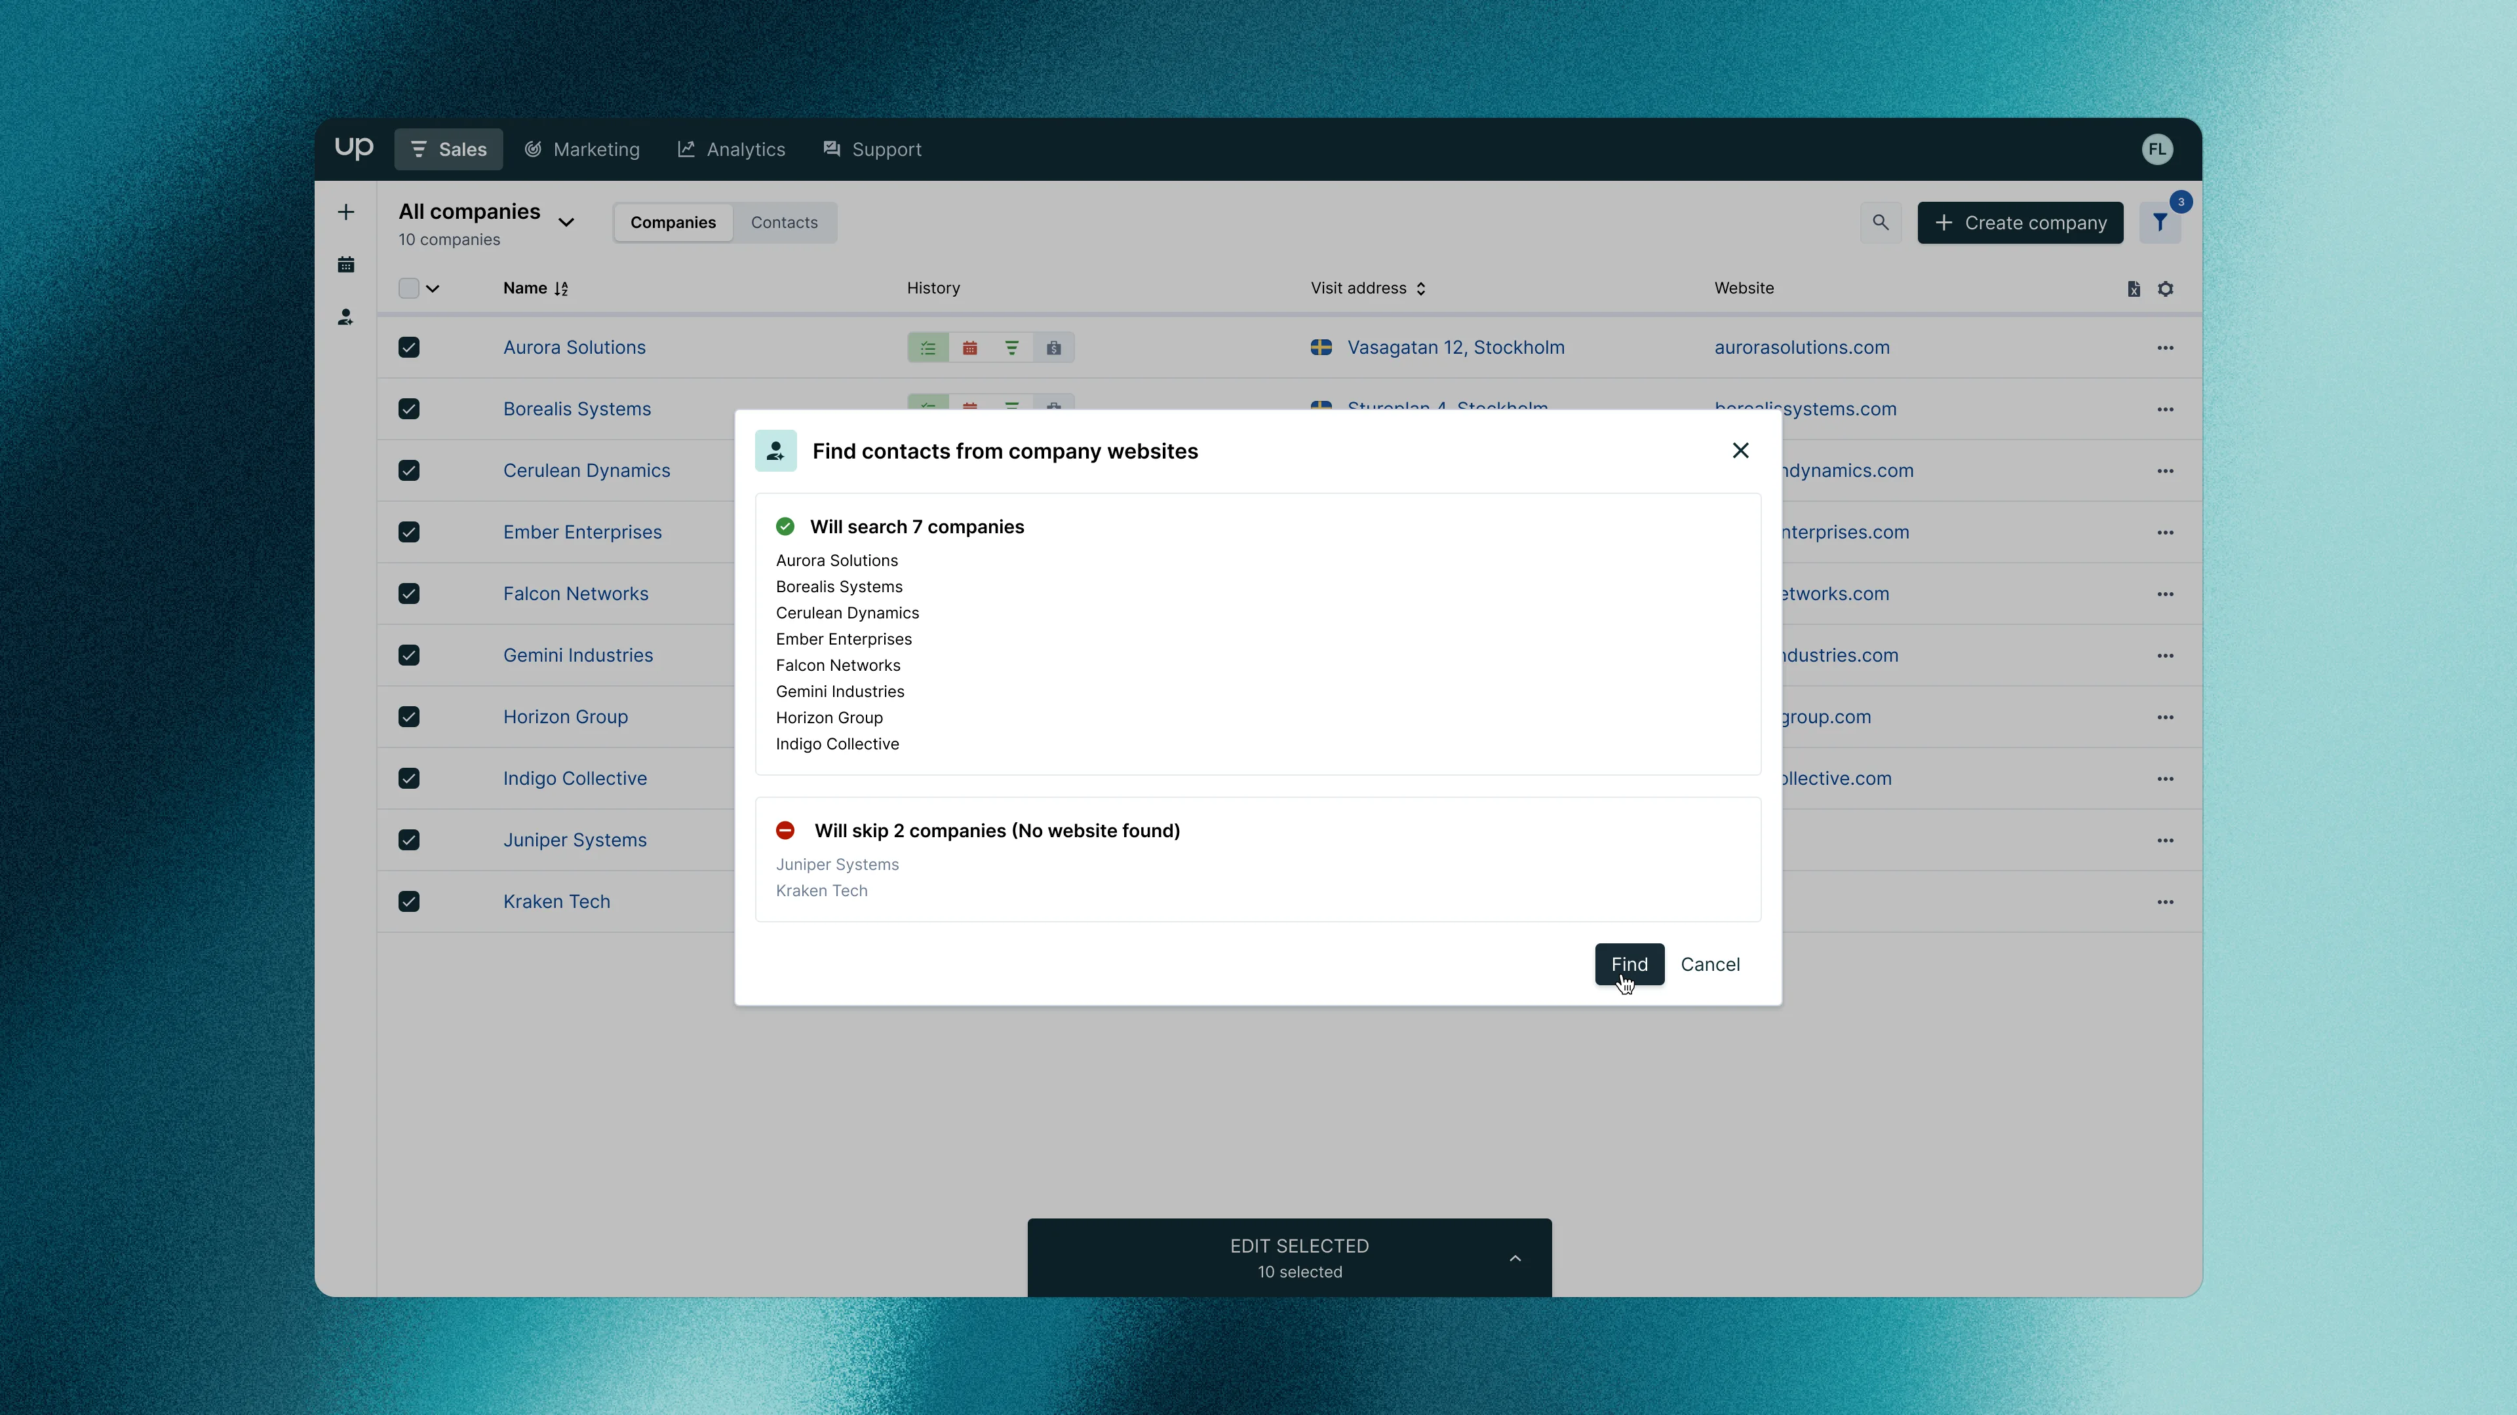Open the FL user avatar menu
Viewport: 2517px width, 1415px height.
point(2156,149)
